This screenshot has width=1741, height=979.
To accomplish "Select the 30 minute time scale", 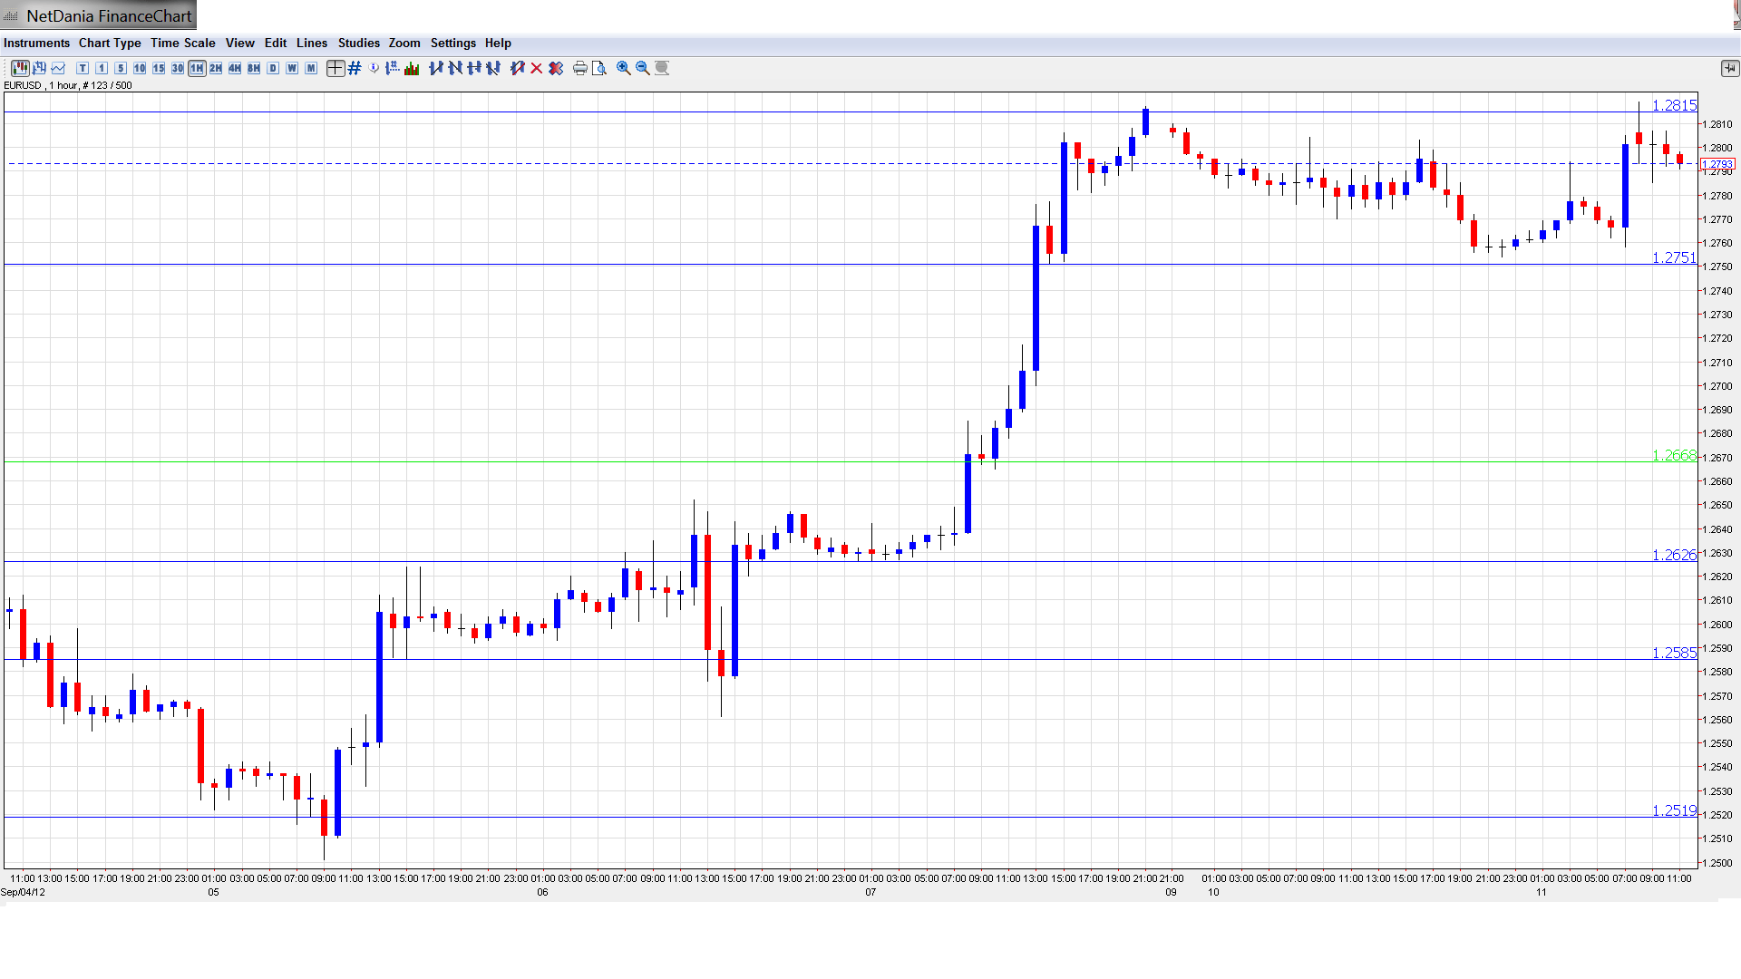I will [x=178, y=68].
